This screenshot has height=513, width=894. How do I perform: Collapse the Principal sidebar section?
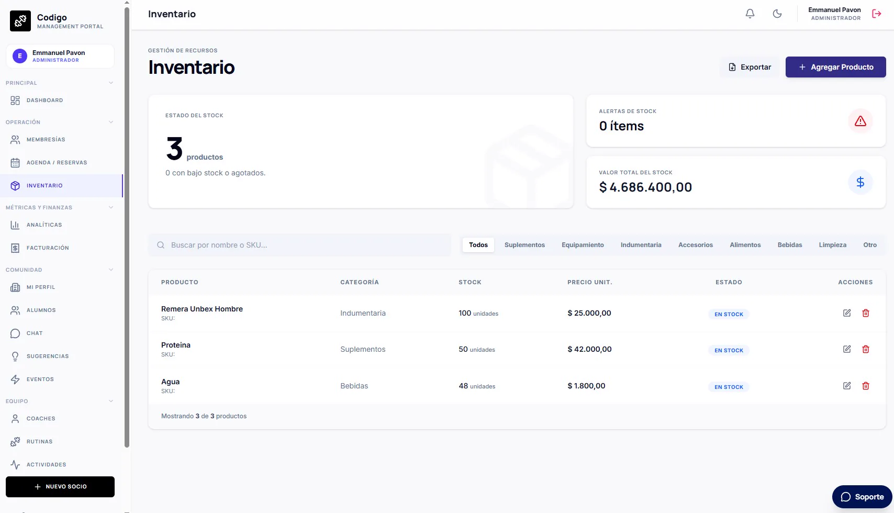pyautogui.click(x=111, y=83)
